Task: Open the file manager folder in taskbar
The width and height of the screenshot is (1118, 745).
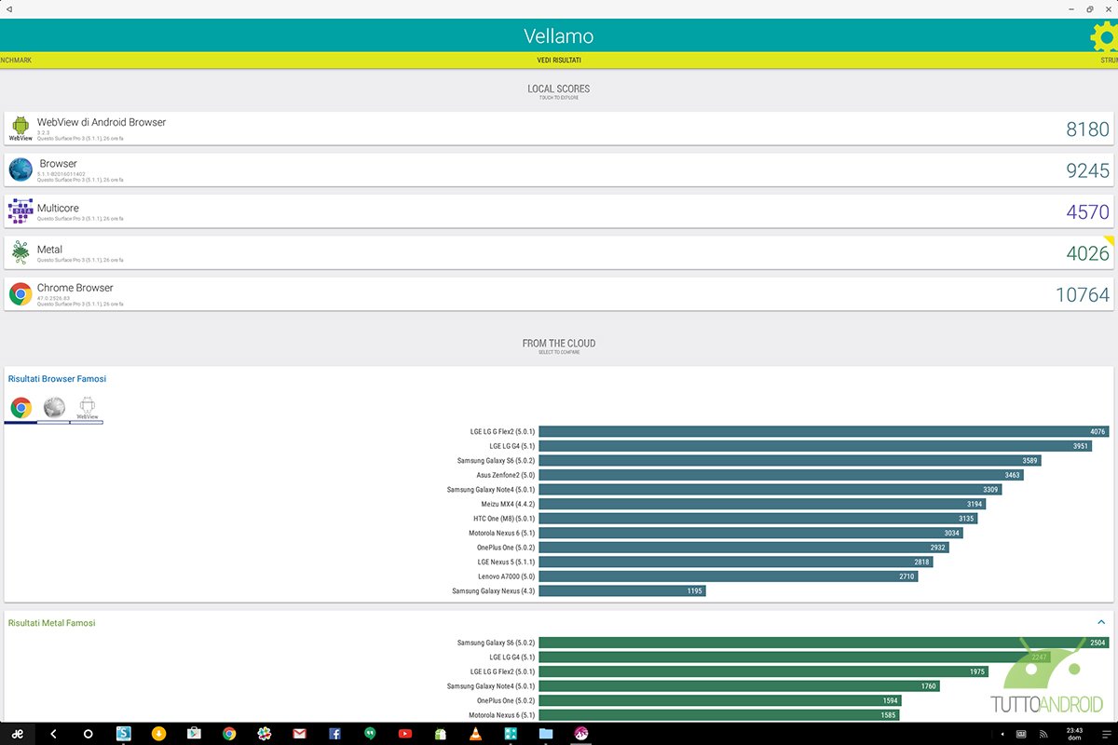Action: (x=546, y=734)
